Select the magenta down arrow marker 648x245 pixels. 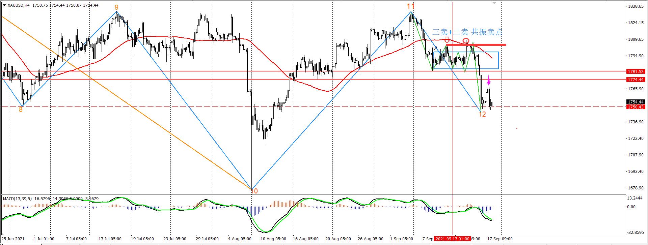pyautogui.click(x=489, y=81)
